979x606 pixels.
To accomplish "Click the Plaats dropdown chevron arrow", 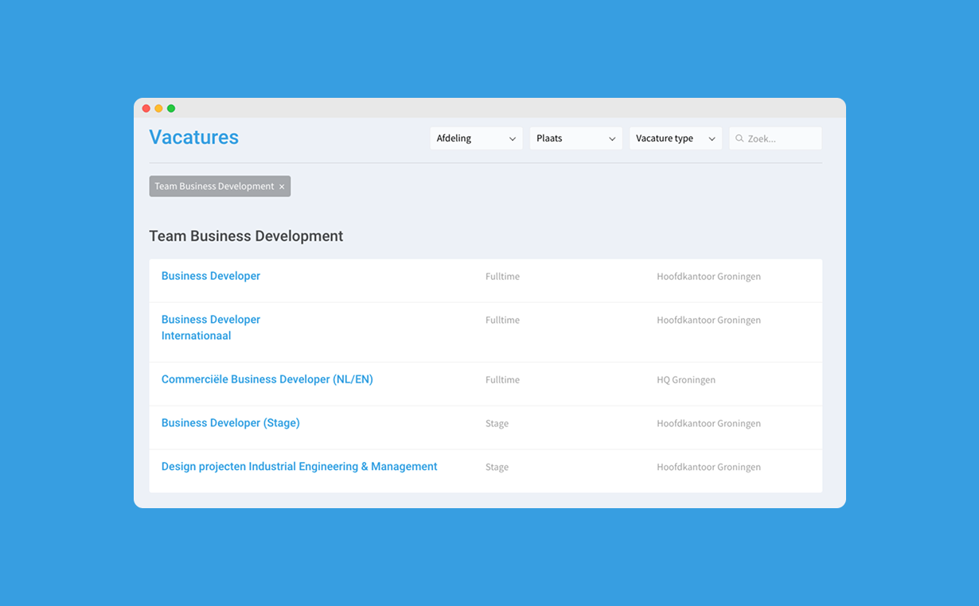I will coord(612,139).
